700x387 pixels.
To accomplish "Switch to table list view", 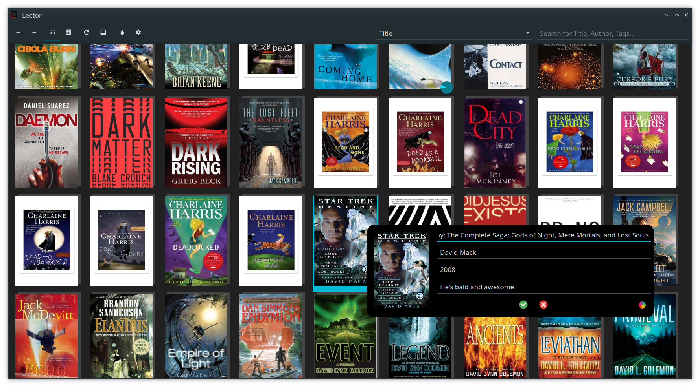I will [x=68, y=32].
